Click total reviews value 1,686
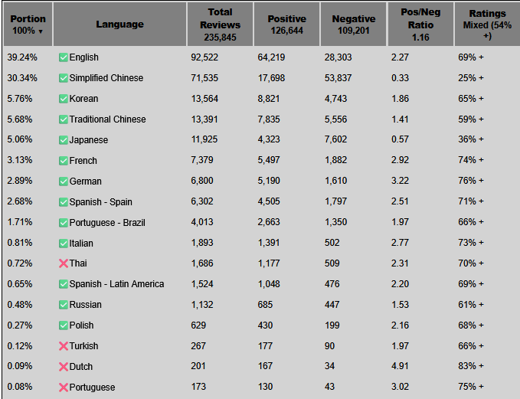The image size is (520, 399). pyautogui.click(x=202, y=263)
